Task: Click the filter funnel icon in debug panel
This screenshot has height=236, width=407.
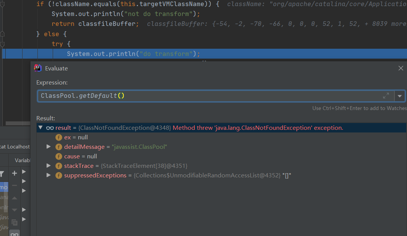Action: click(x=2, y=174)
